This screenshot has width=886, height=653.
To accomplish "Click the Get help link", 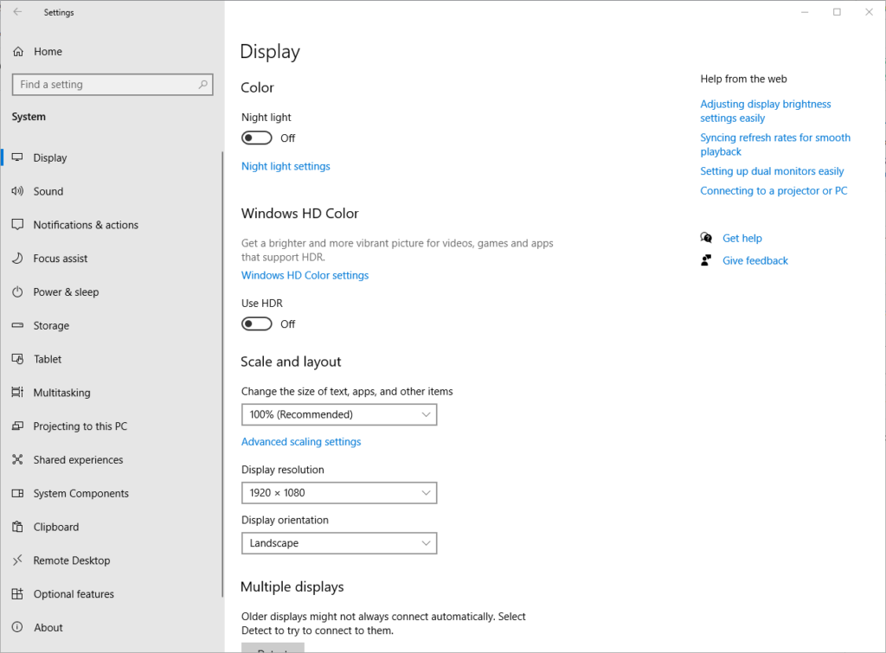I will pos(742,238).
